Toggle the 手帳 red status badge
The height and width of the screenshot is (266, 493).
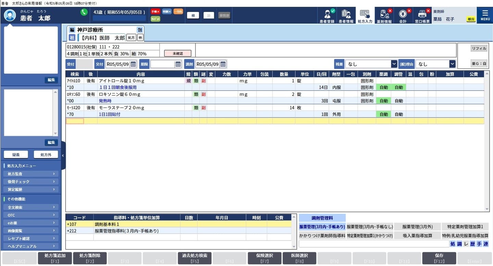[x=155, y=12]
